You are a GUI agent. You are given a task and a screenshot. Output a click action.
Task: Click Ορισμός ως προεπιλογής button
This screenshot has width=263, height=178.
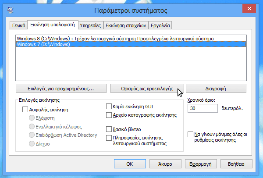click(x=147, y=89)
